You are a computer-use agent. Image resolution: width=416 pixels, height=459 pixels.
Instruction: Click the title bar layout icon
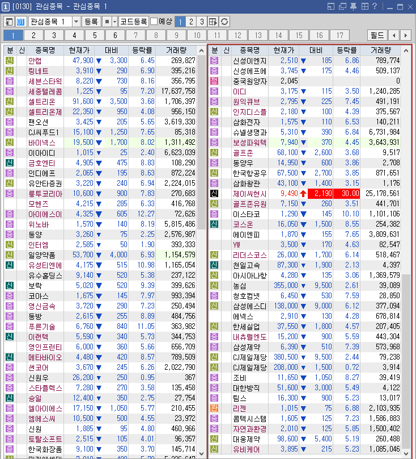pos(330,6)
